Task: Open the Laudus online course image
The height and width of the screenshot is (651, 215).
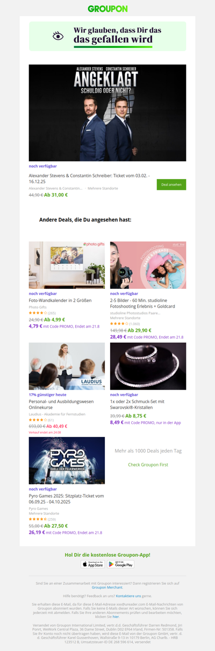Action: (67, 366)
